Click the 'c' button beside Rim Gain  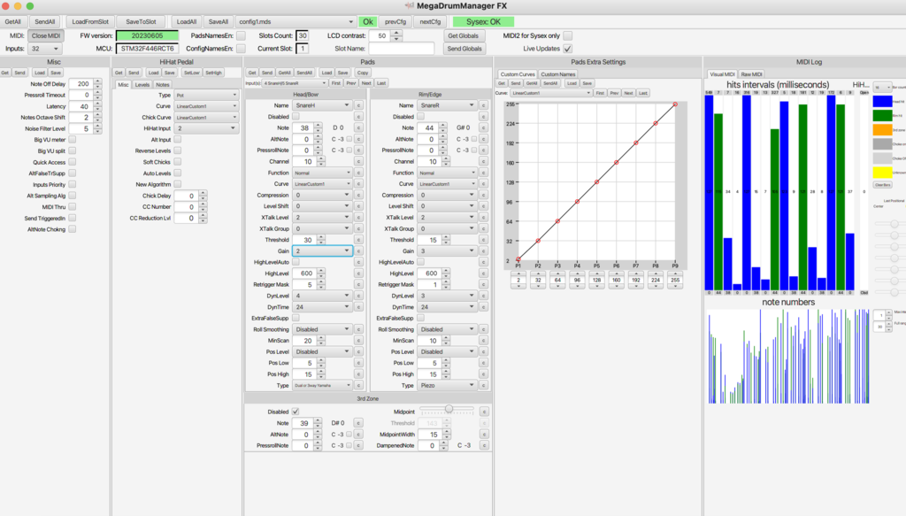tap(483, 250)
